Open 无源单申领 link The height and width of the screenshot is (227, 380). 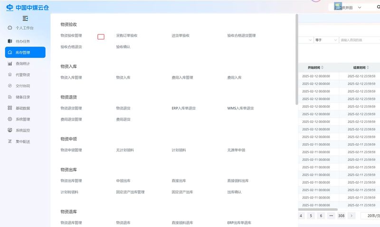point(236,150)
